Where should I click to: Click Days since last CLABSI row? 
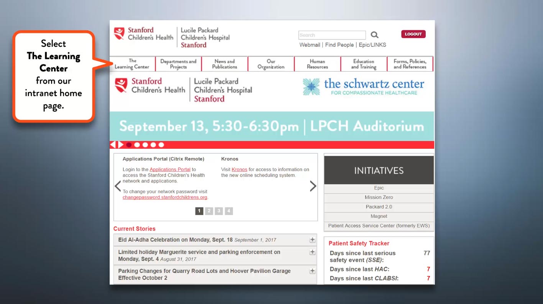[x=380, y=278]
